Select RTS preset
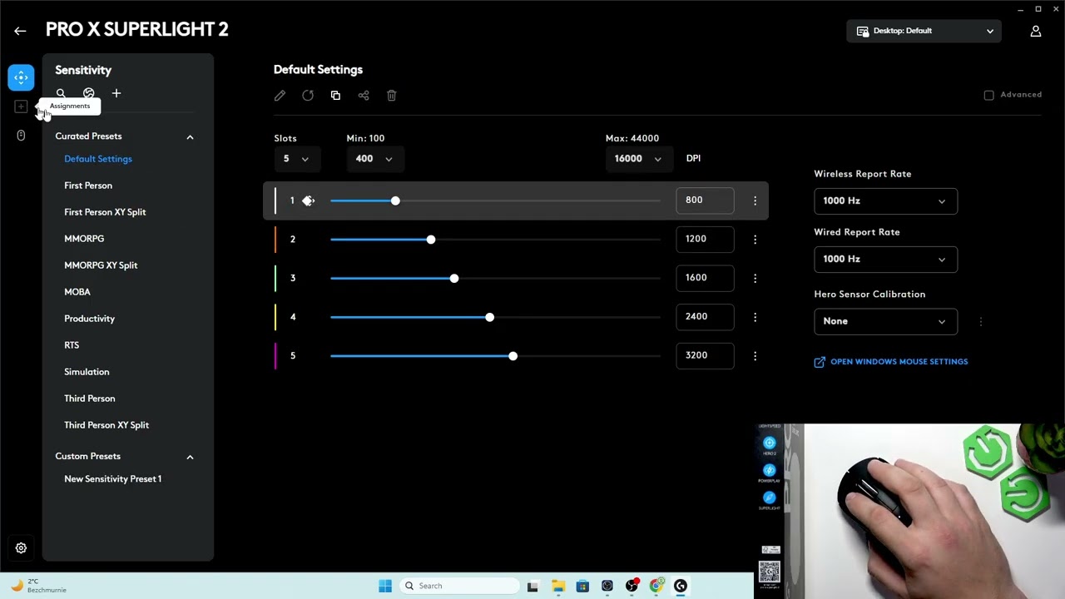Screen dimensions: 1065x599 72,345
